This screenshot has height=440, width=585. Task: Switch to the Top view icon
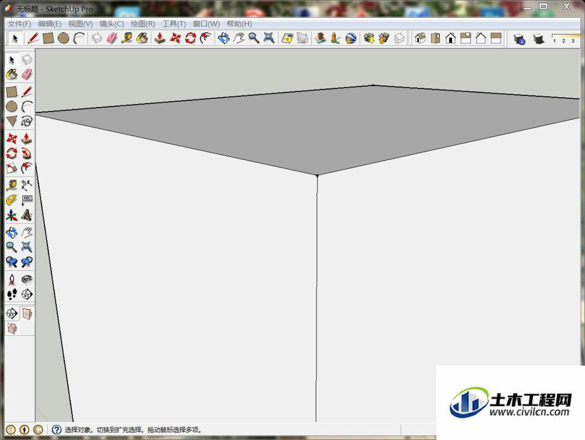pos(435,38)
